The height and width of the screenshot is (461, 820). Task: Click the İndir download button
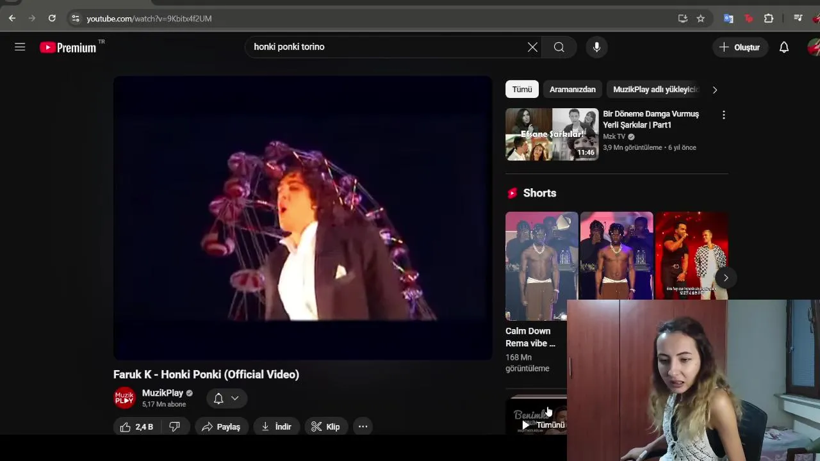pyautogui.click(x=276, y=426)
